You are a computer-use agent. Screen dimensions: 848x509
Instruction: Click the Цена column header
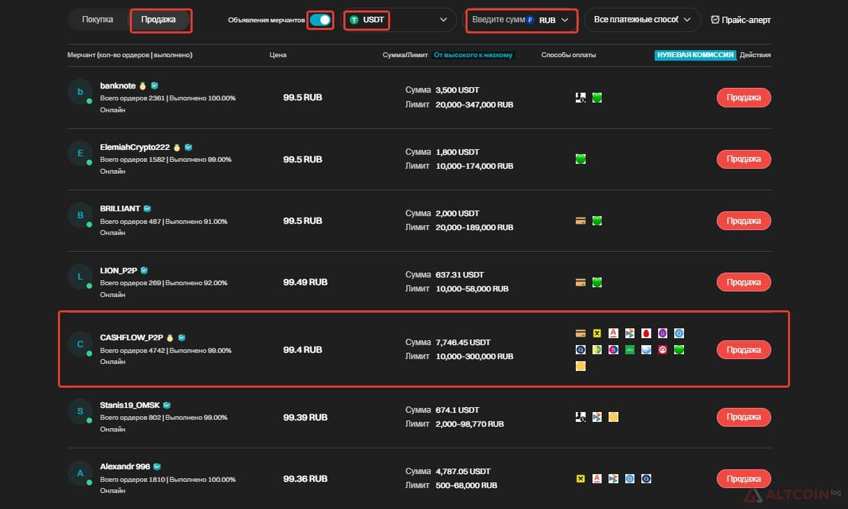click(278, 55)
